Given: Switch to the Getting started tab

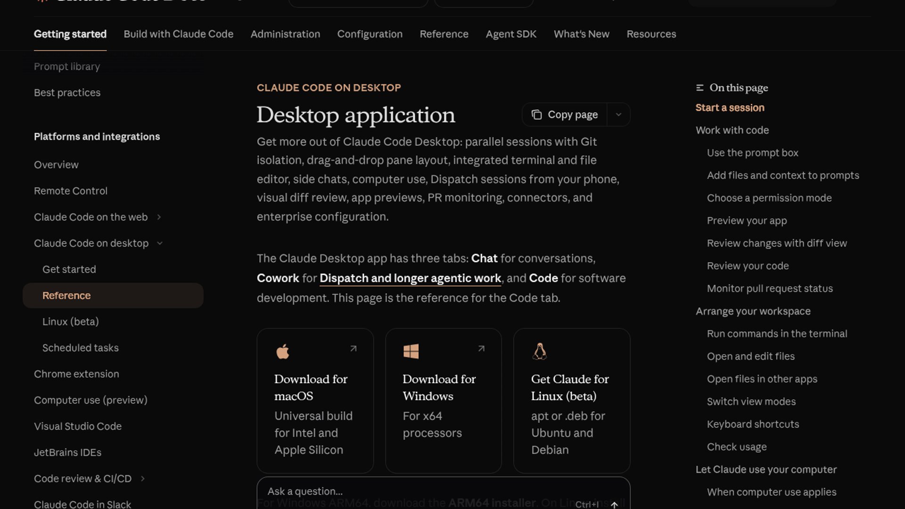Looking at the screenshot, I should coord(70,34).
